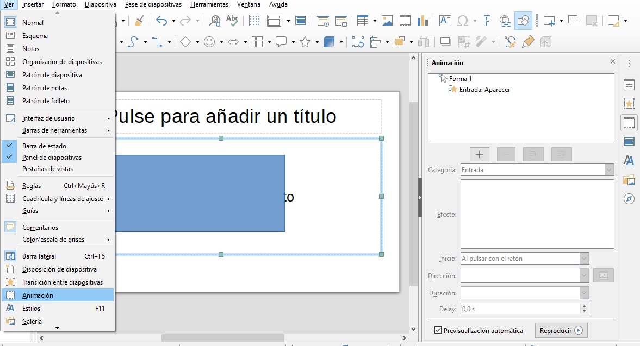Toggle the Show Draw Functions icon
The width and height of the screenshot is (640, 346).
[x=523, y=21]
